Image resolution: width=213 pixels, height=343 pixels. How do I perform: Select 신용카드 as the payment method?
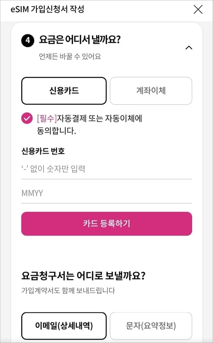pos(64,91)
